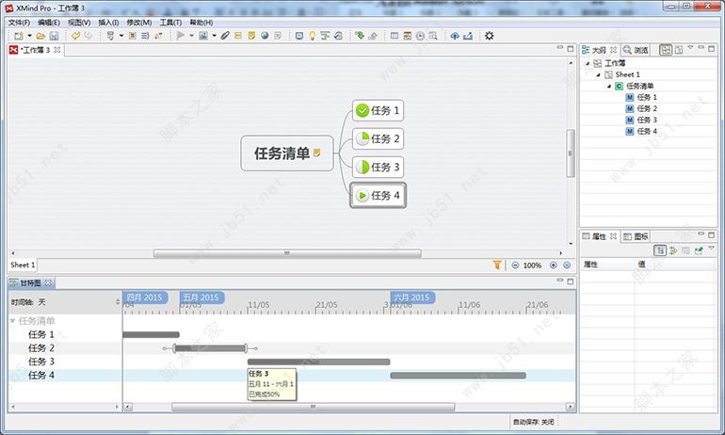Viewport: 725px width, 435px height.
Task: Click the paperclip attachment icon
Action: click(225, 36)
